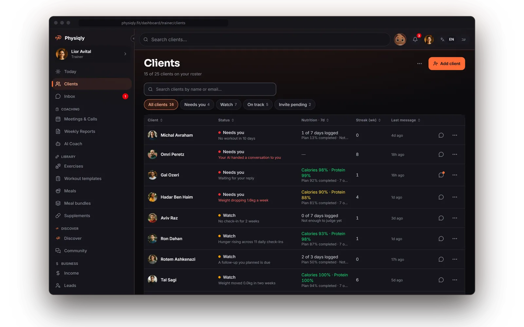The image size is (524, 327).
Task: Click Ron Dahan's avatar thumbnail
Action: click(152, 239)
